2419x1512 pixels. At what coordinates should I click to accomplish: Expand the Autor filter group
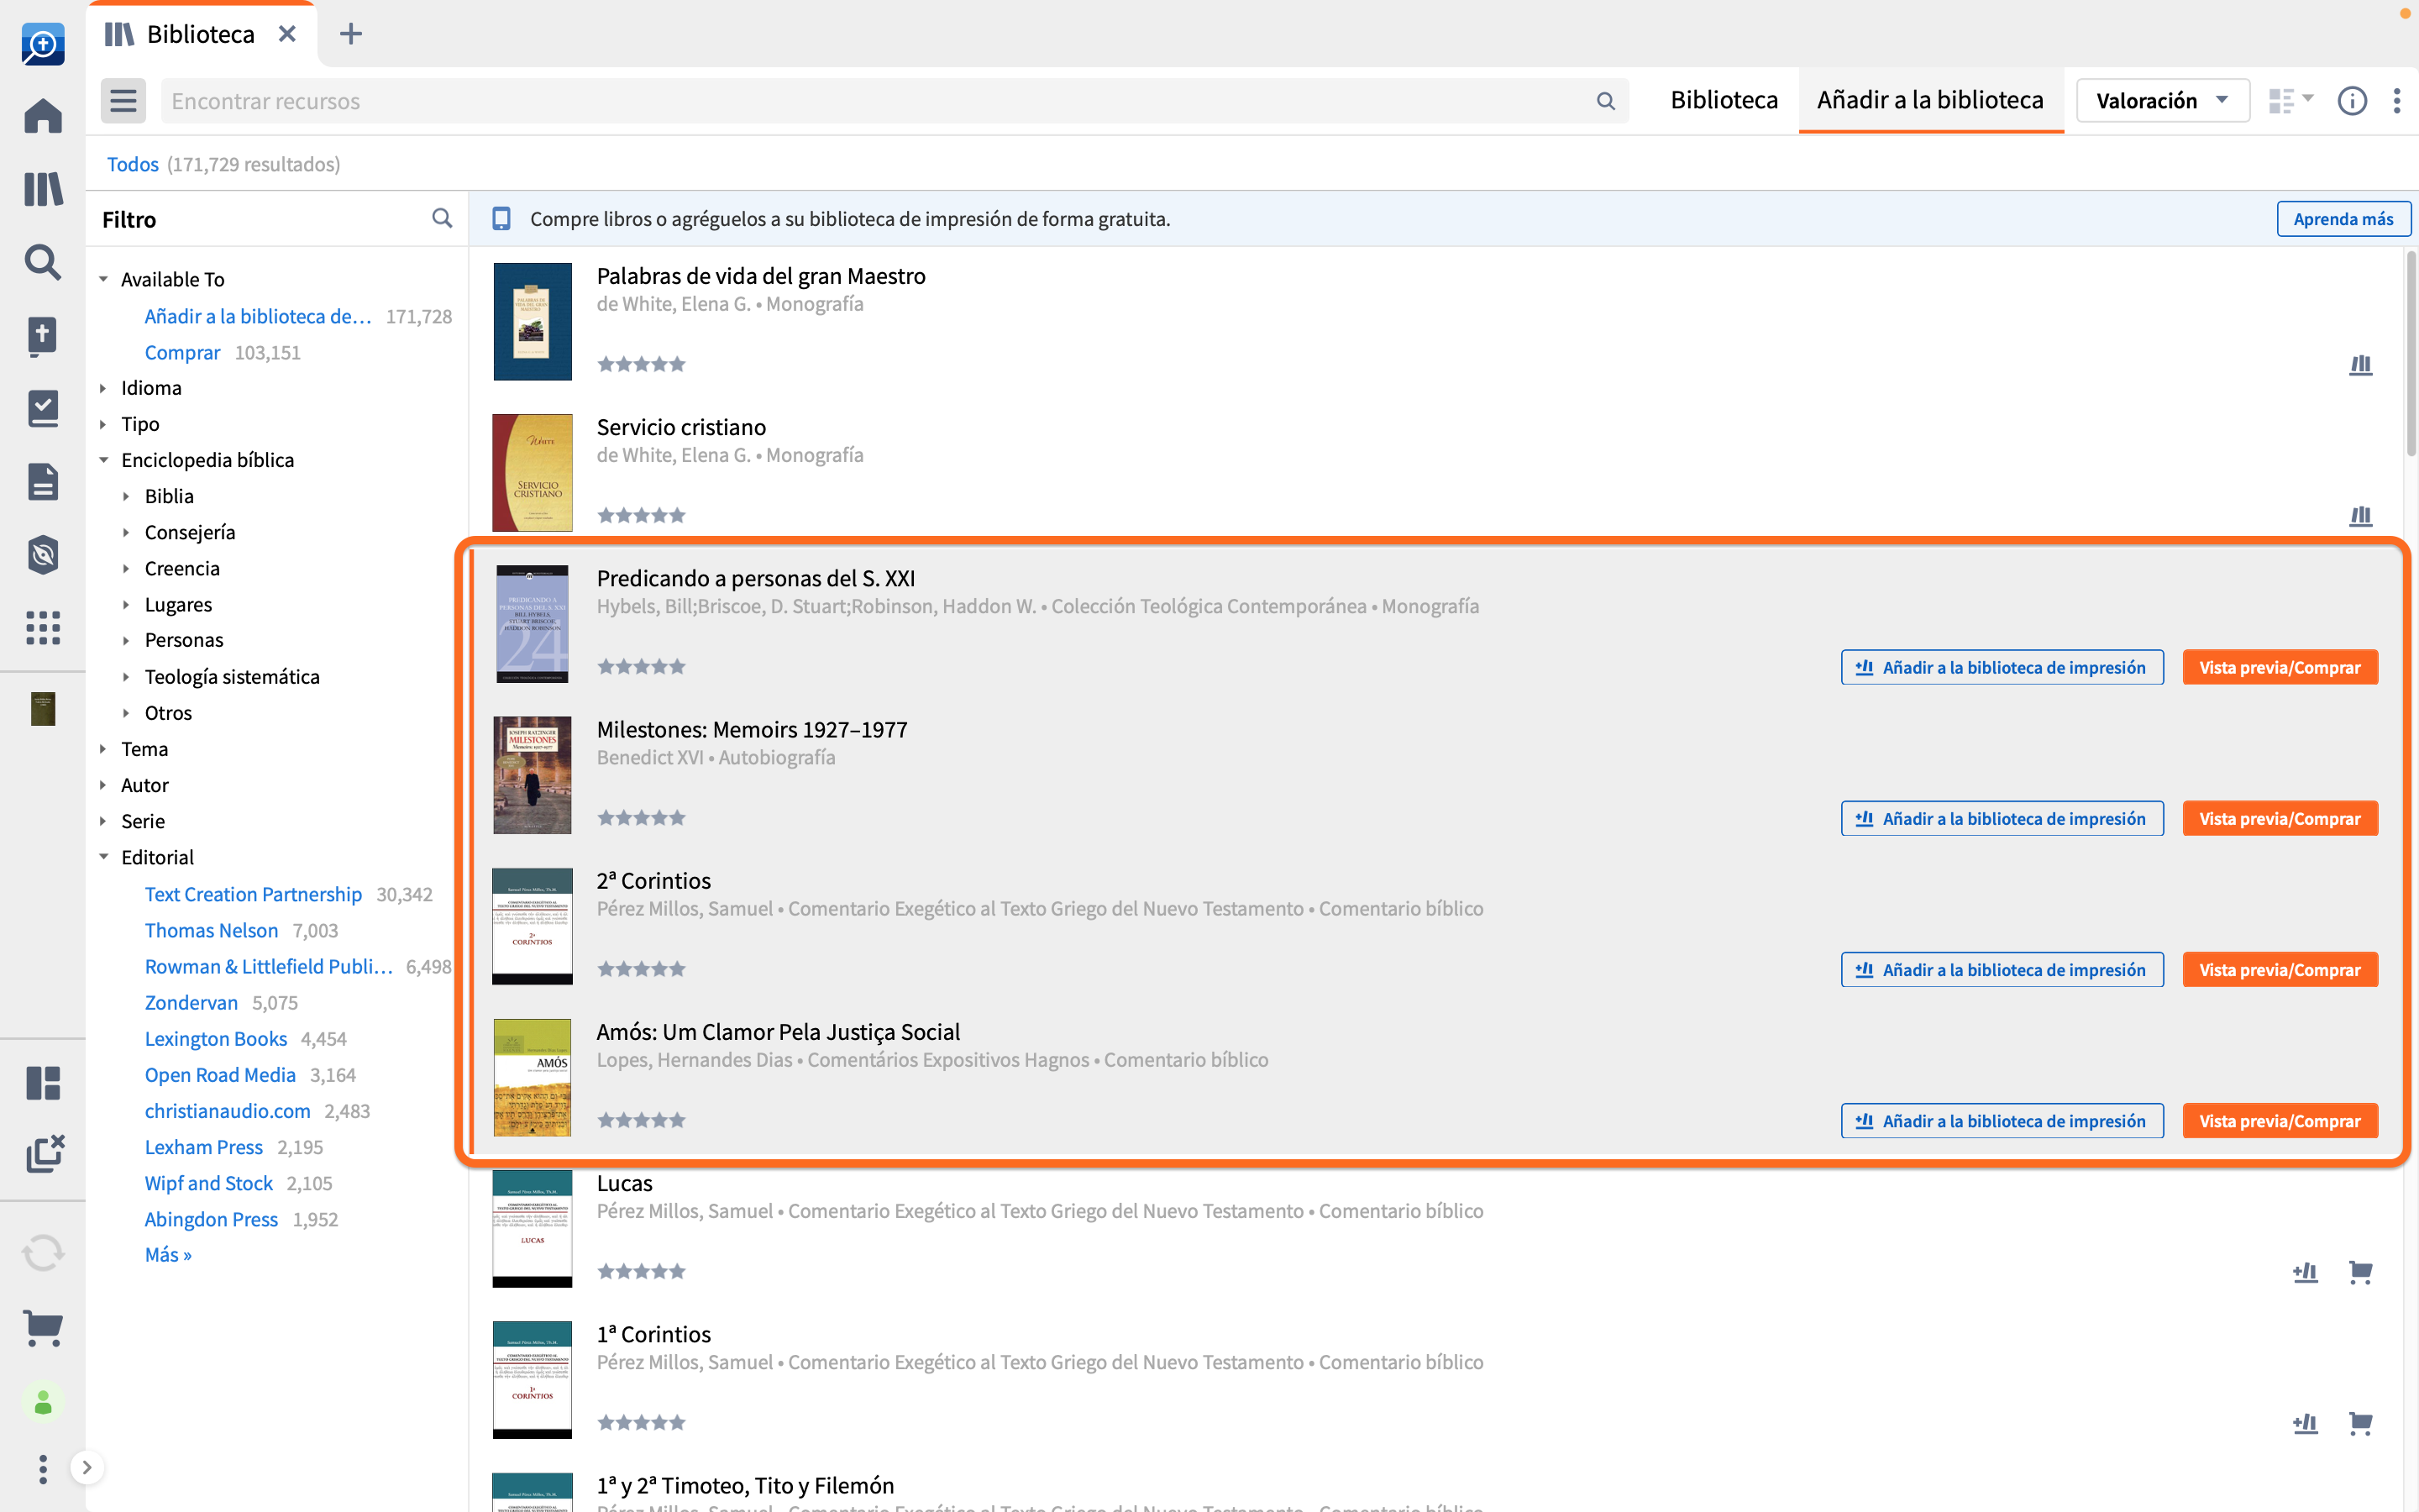coord(103,785)
